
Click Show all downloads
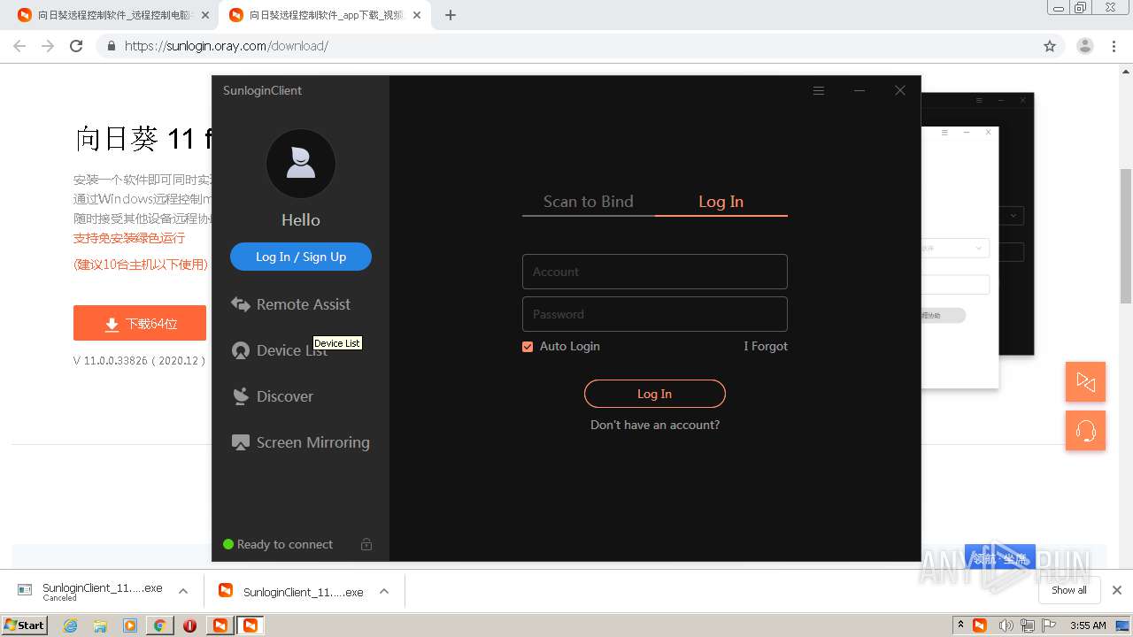coord(1069,590)
